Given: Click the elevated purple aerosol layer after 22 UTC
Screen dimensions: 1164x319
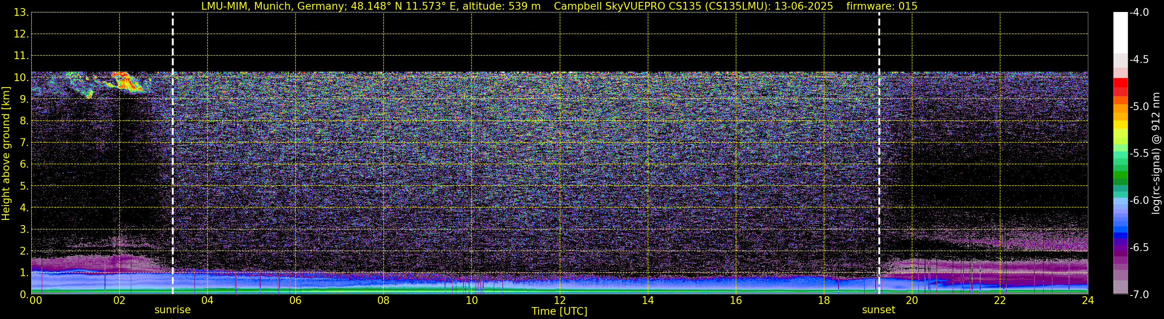Looking at the screenshot, I should (x=1044, y=242).
